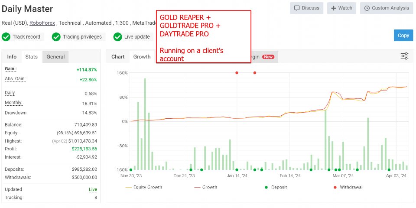Click the Interest value -$2,934.92

86,157
